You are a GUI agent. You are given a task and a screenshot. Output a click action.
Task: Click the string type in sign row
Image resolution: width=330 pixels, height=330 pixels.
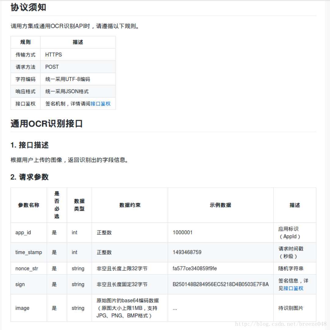pyautogui.click(x=78, y=284)
